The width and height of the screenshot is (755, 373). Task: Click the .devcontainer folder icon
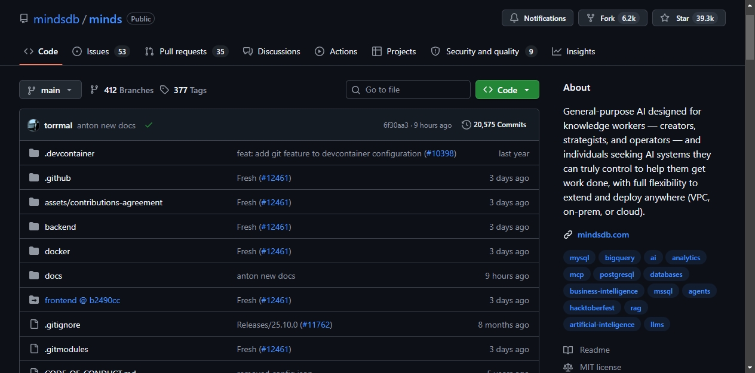point(34,153)
